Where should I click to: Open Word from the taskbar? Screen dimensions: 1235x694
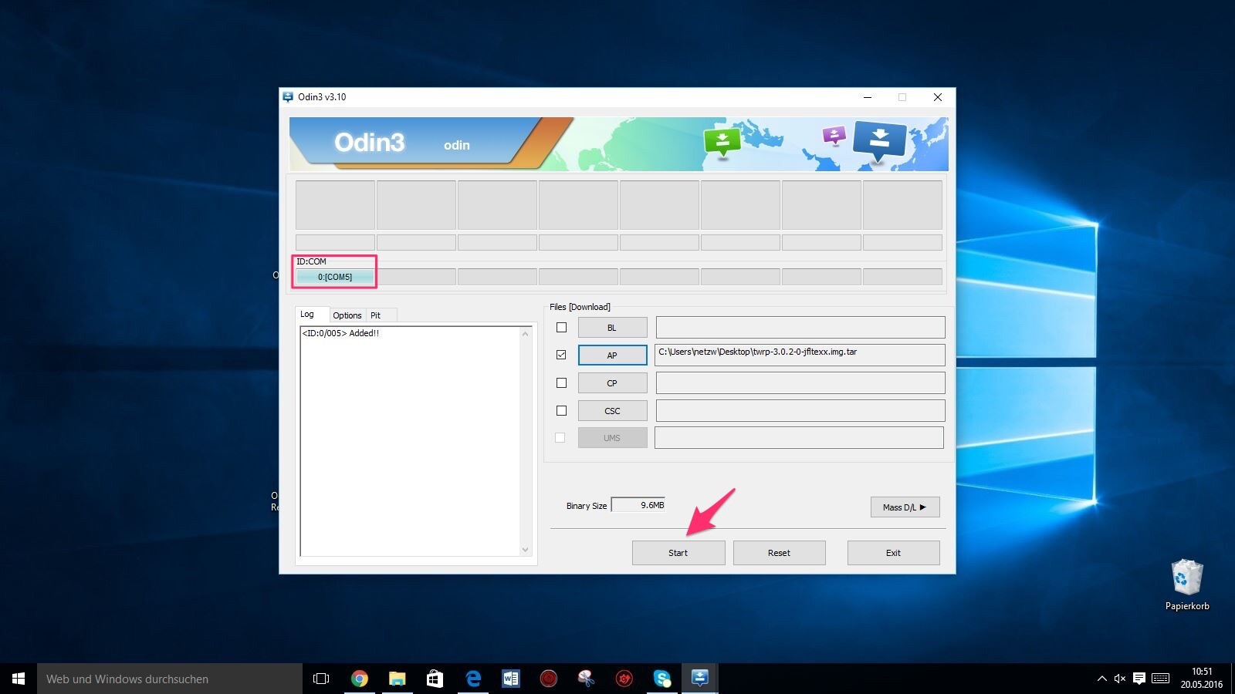pyautogui.click(x=511, y=679)
